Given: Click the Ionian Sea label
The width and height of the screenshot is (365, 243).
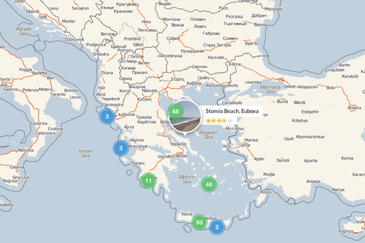Looking at the screenshot, I should pos(85,153).
